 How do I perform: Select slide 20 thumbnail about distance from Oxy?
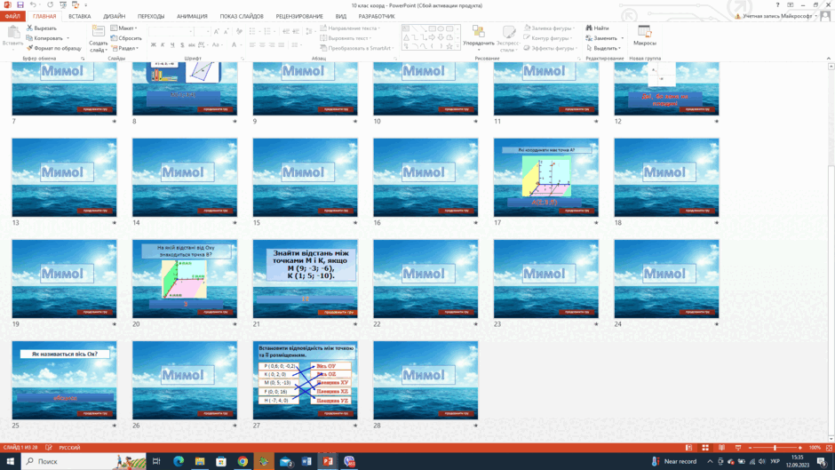click(185, 279)
